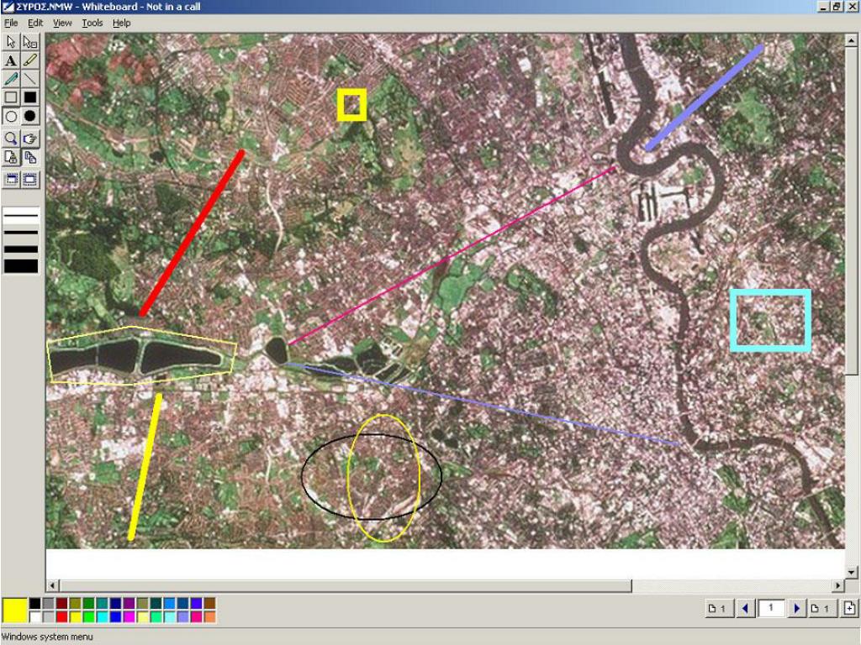The height and width of the screenshot is (645, 861).
Task: Select the Text tool
Action: pos(10,60)
